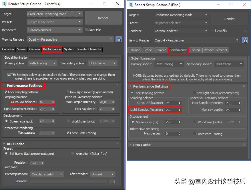
Task: Click the lock icon in Corona 2 window
Action: 245,40
